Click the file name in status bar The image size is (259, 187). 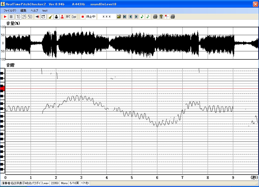point(25,183)
